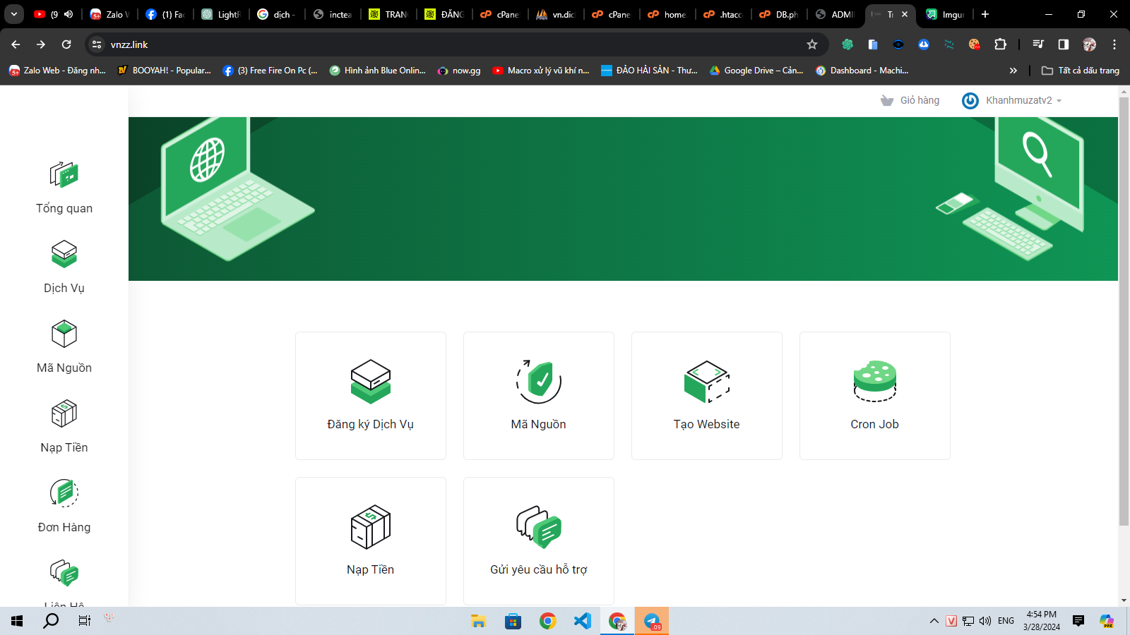
Task: Open the Đăng ký Dịch Vụ card
Action: pyautogui.click(x=370, y=396)
